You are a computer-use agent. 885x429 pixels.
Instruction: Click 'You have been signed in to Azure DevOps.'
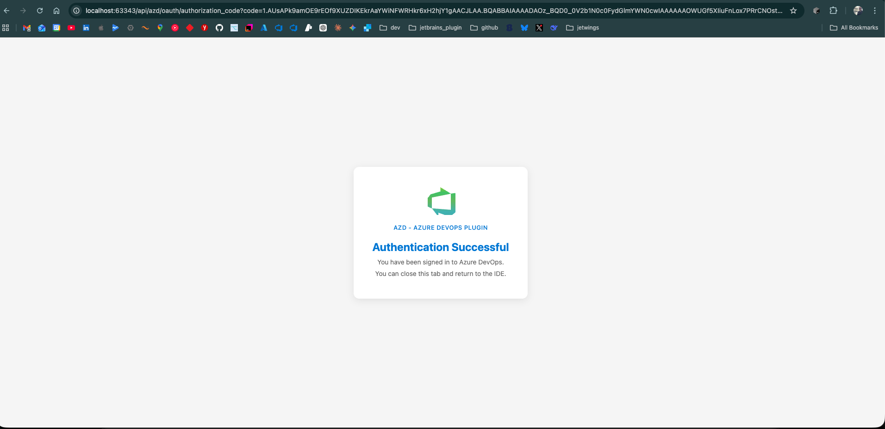point(441,262)
